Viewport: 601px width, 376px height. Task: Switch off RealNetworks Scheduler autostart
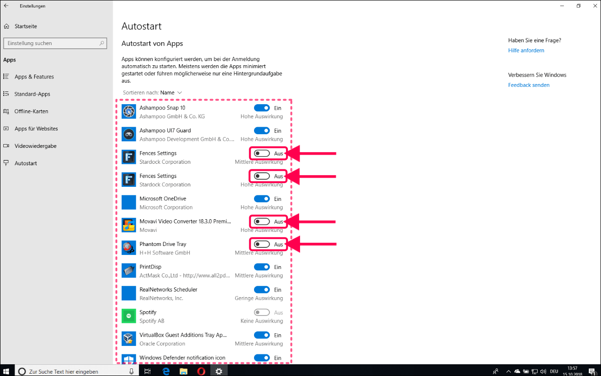(262, 290)
